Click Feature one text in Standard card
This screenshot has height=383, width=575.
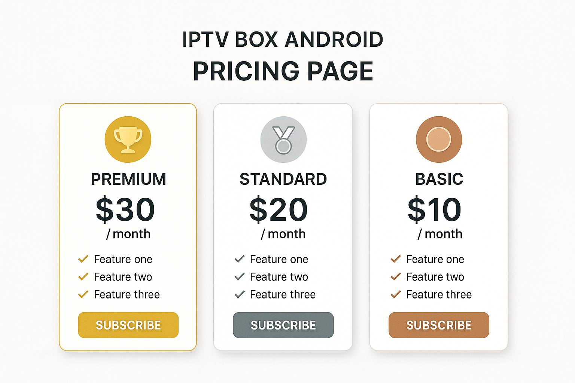click(x=279, y=259)
